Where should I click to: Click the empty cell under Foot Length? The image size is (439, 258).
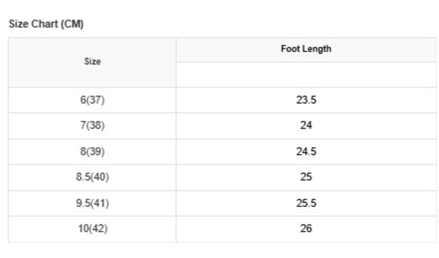tap(306, 75)
